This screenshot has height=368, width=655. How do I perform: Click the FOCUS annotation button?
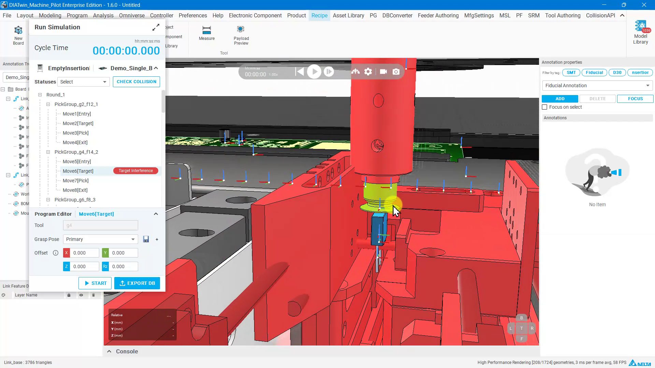(x=635, y=99)
